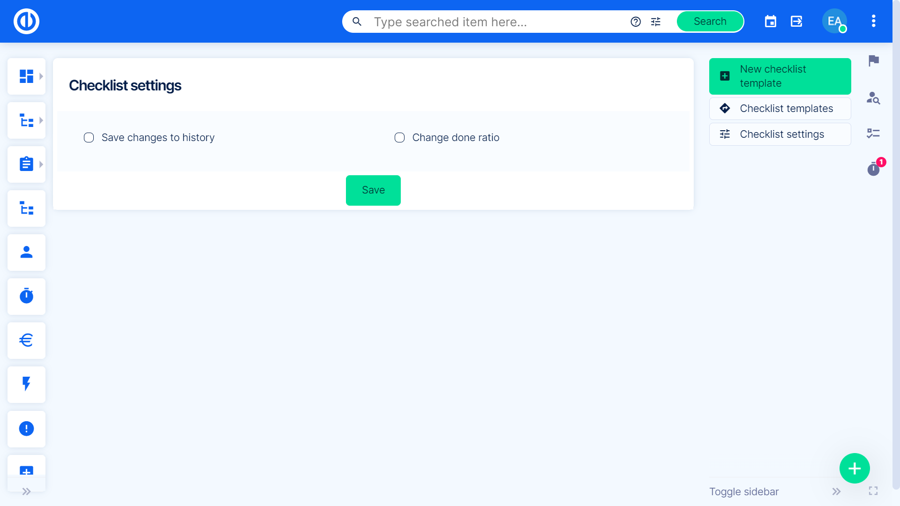Screen dimensions: 900x506
Task: Open Checklist templates menu item
Action: 780,109
